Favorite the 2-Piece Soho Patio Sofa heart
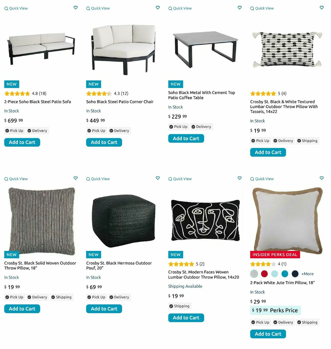 76,8
